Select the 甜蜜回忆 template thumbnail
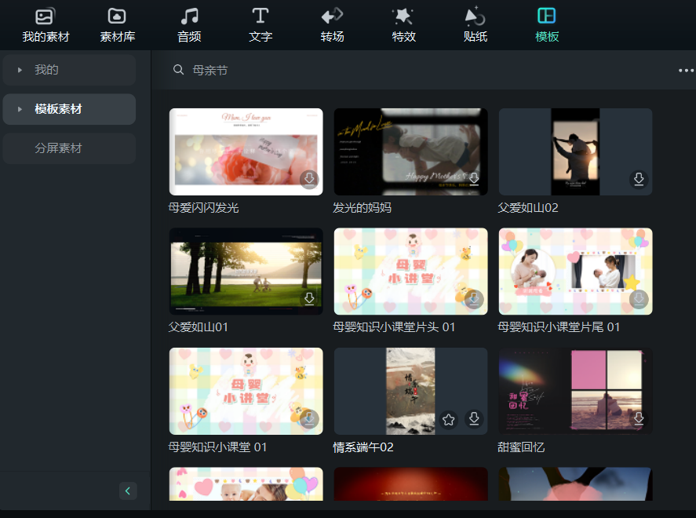 [575, 391]
